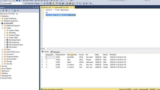Viewport: 160px width, 90px height.
Task: Display the Estimated Execution Plan
Action: [47, 3]
